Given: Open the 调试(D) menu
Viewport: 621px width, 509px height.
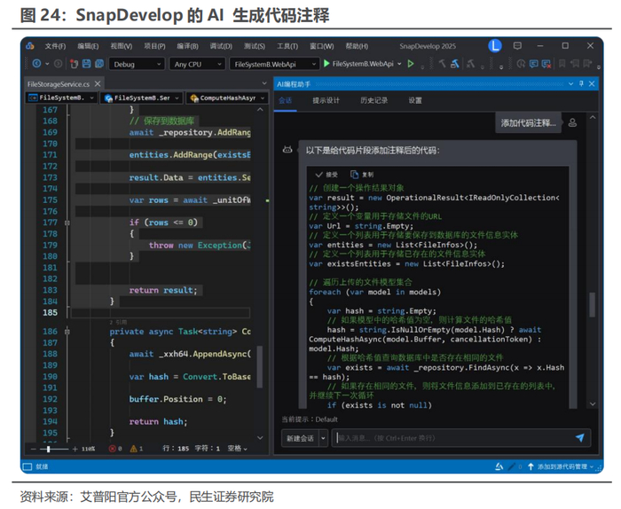Looking at the screenshot, I should coord(222,45).
